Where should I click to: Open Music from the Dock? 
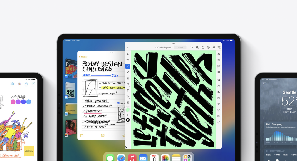(x=132, y=158)
